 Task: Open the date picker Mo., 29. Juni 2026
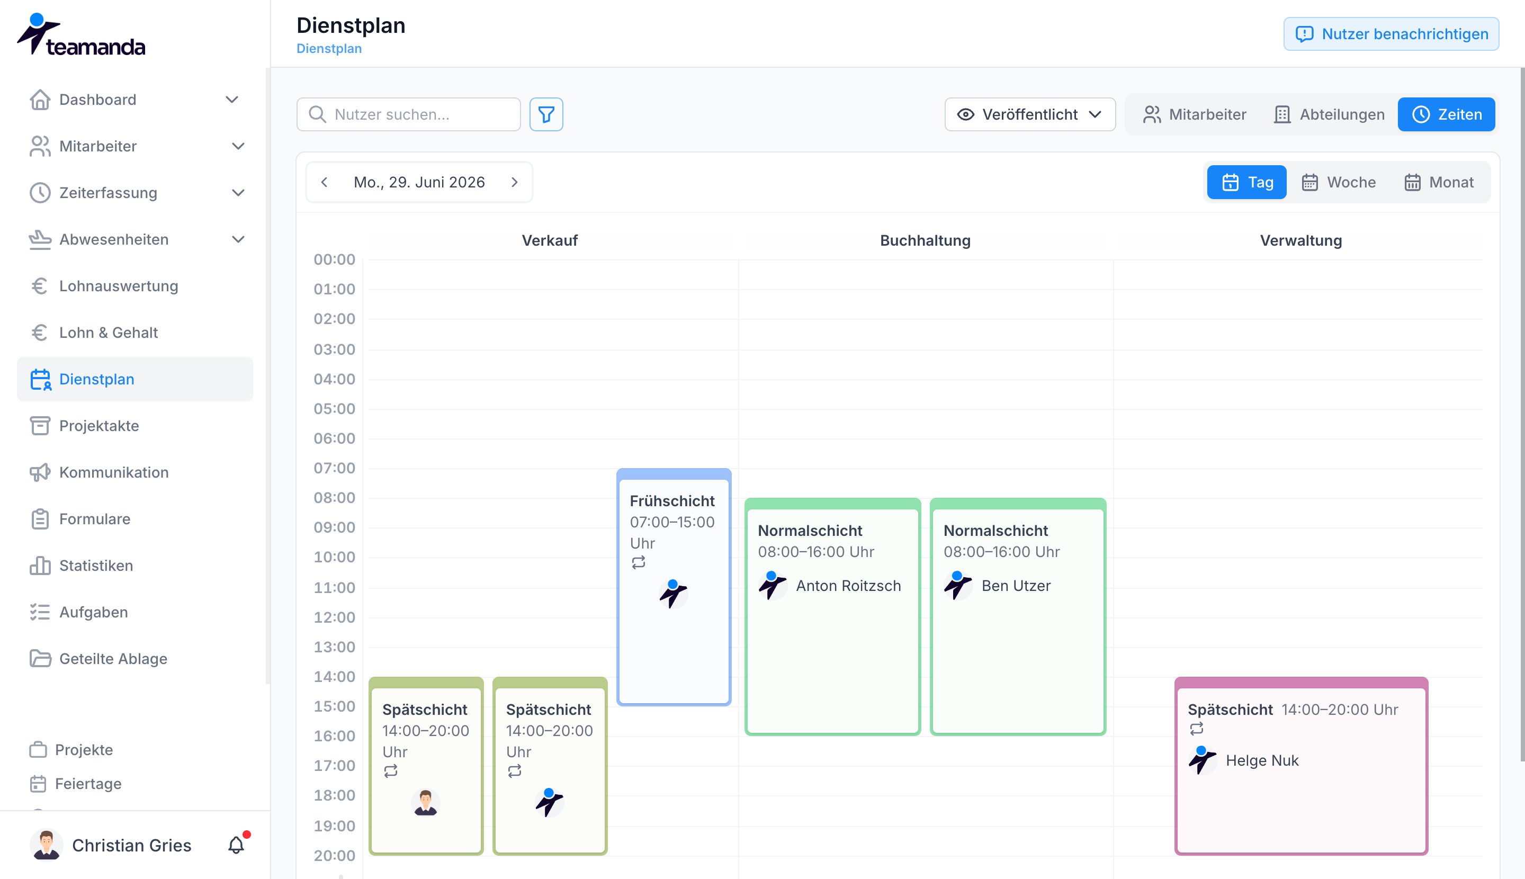[419, 182]
